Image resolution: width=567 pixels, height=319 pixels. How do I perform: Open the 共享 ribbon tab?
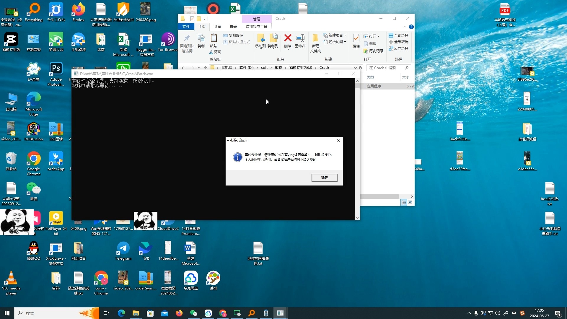point(218,27)
